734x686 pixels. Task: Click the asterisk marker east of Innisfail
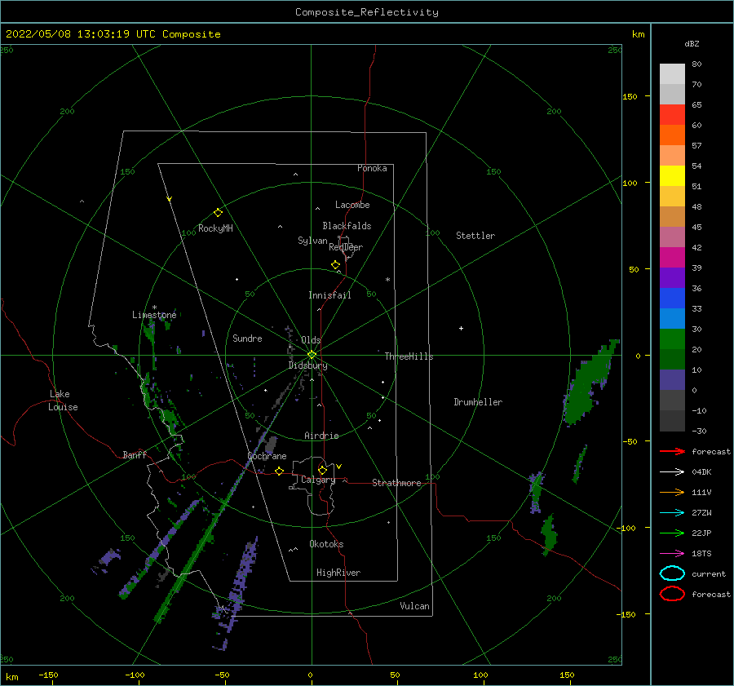pyautogui.click(x=387, y=280)
